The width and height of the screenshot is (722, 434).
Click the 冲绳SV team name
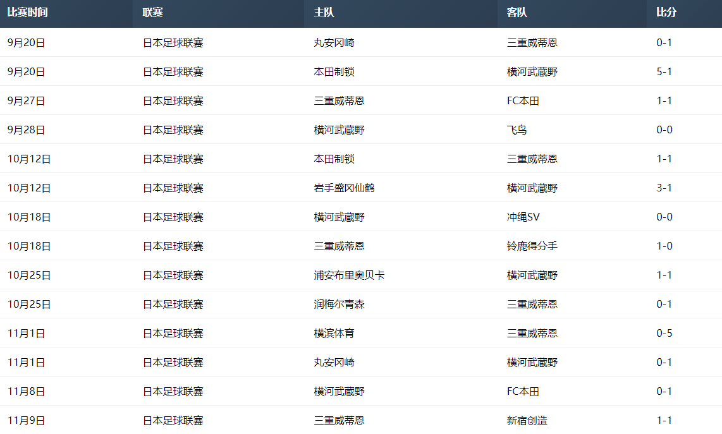(x=523, y=217)
